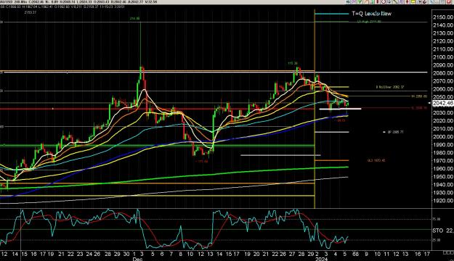The height and width of the screenshot is (261, 454).
Task: Click the 2140.00 price axis label
Action: 443,25
